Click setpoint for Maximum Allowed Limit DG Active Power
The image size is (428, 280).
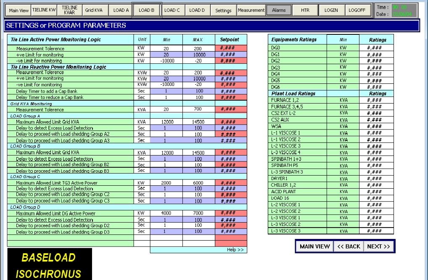[x=231, y=213]
